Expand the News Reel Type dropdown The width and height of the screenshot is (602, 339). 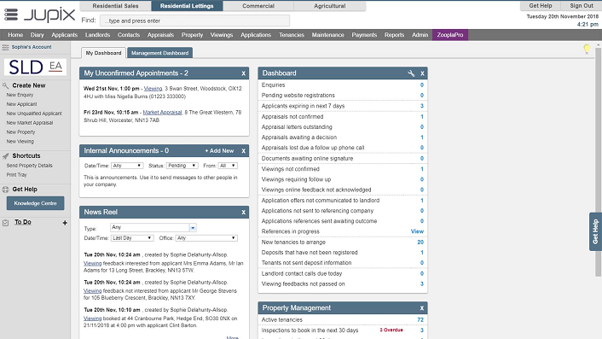[x=193, y=228]
